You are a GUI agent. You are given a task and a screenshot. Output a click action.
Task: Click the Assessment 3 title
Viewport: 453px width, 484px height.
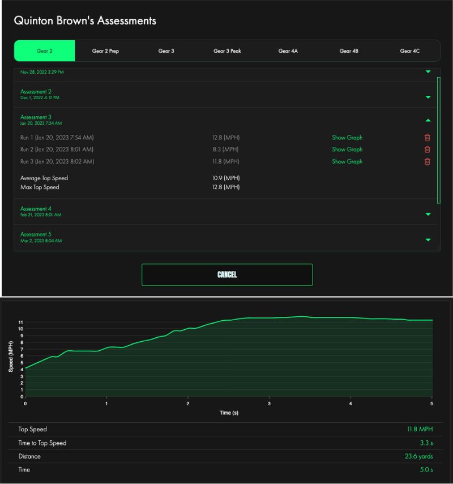tap(36, 117)
